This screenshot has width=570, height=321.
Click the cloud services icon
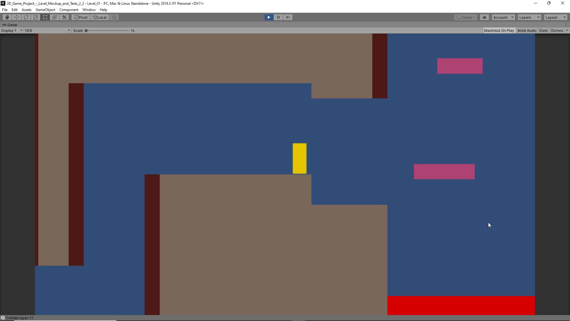484,17
